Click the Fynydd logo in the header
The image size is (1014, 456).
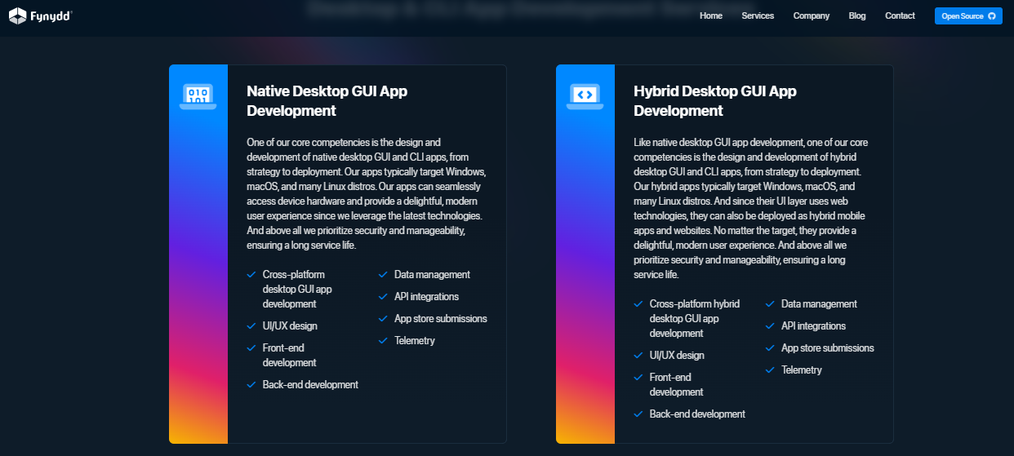tap(40, 15)
